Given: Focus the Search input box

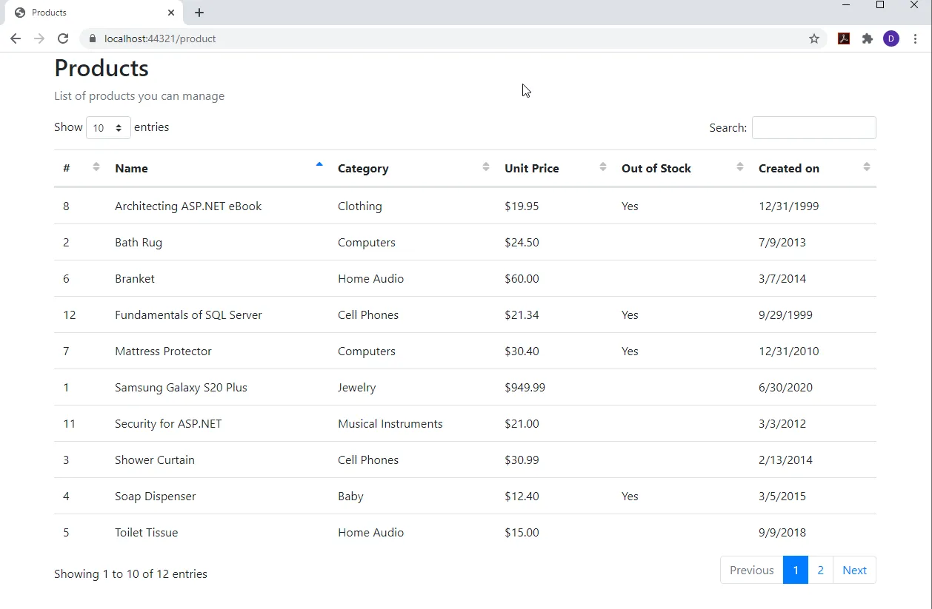Looking at the screenshot, I should tap(813, 128).
